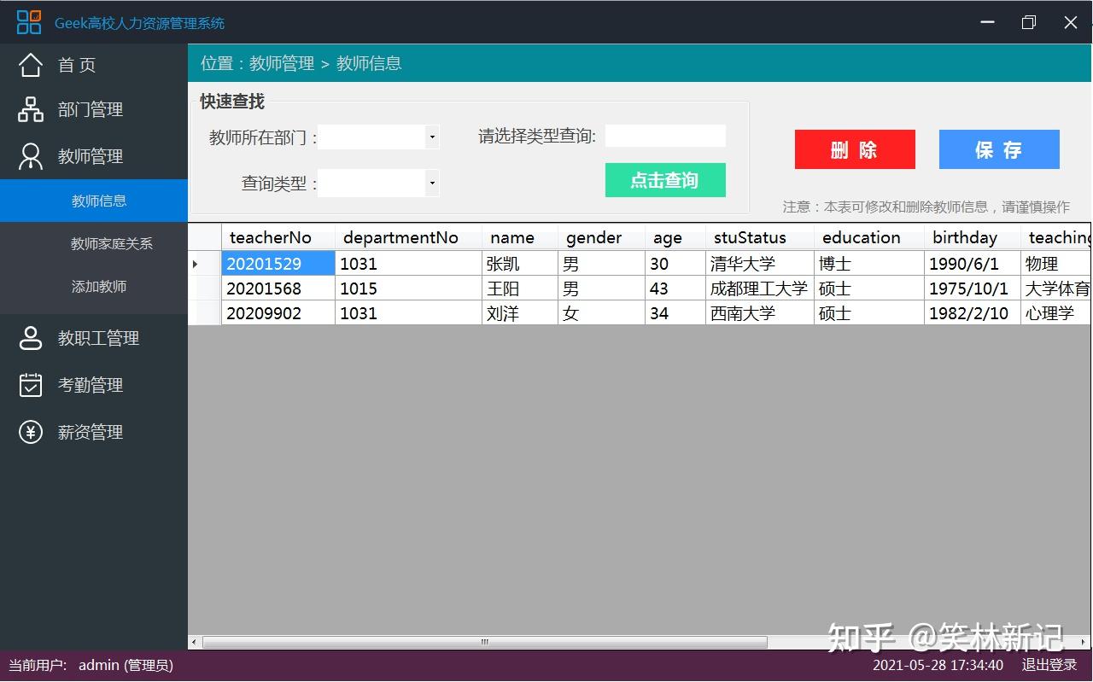Click the Geek app logo at top left
The width and height of the screenshot is (1093, 682).
28,21
